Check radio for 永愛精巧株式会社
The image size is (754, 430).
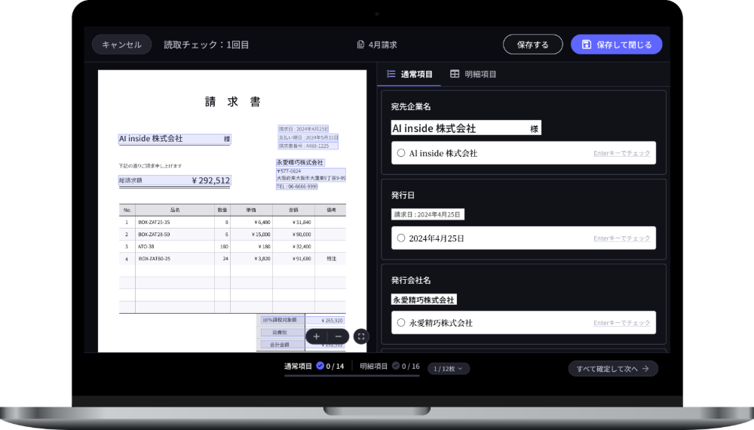[x=401, y=323]
